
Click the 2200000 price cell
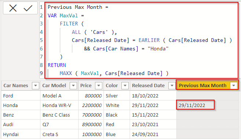click(x=91, y=105)
